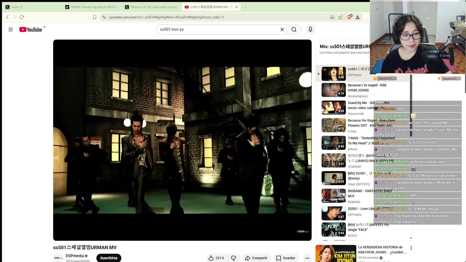Open more actions three-dot menu under video
466x262 pixels.
(x=307, y=258)
